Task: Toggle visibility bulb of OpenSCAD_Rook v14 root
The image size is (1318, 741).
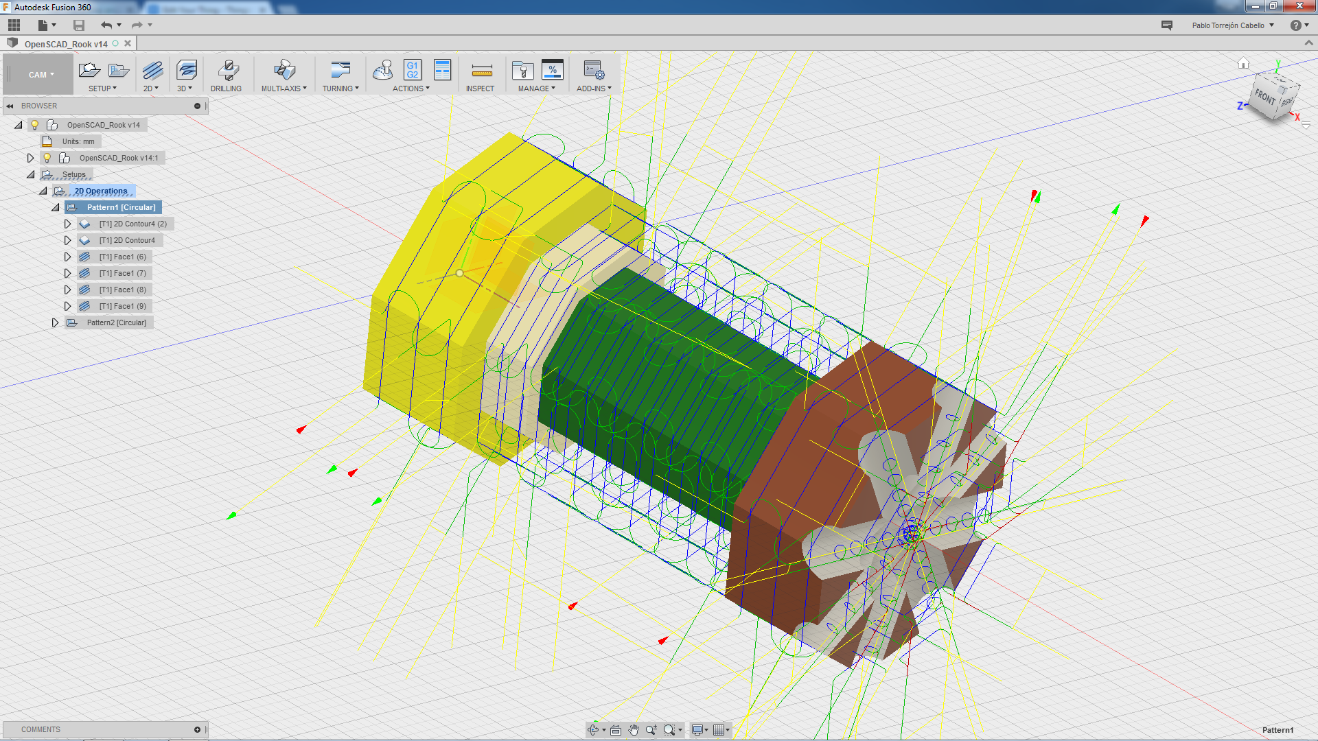Action: pyautogui.click(x=35, y=125)
